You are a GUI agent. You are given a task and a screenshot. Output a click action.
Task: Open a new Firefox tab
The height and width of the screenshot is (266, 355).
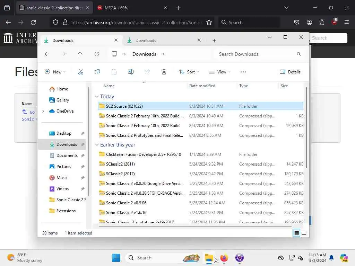pyautogui.click(x=179, y=8)
